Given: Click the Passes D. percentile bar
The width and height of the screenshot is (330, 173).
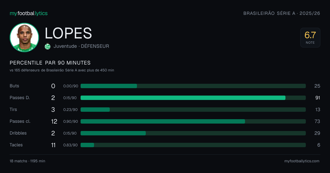Looking at the screenshot, I should [193, 98].
